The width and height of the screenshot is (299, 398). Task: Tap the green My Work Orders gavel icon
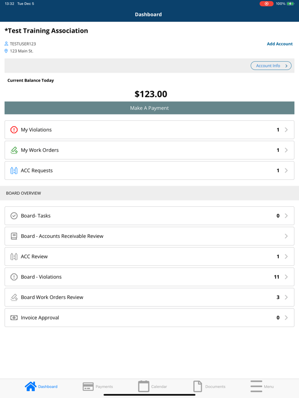14,150
